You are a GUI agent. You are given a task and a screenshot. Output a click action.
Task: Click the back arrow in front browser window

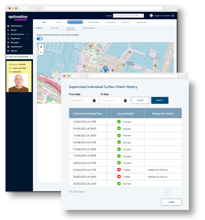[73, 76]
